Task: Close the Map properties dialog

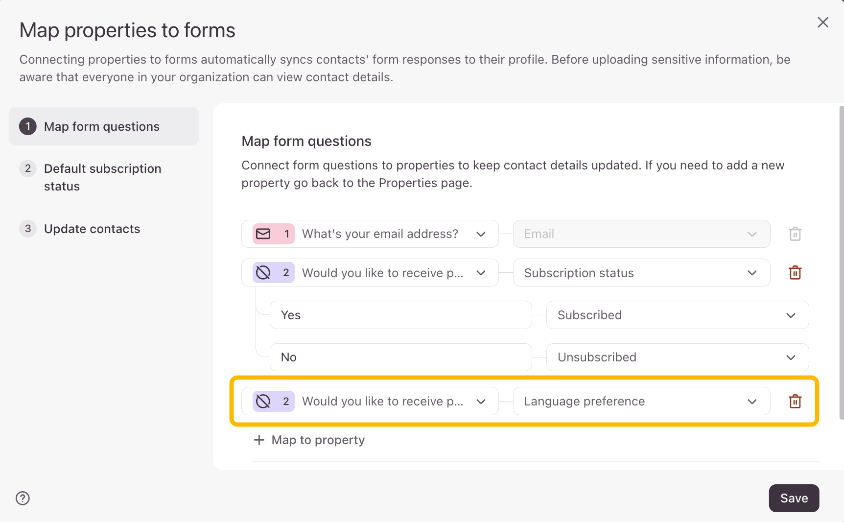Action: coord(823,23)
